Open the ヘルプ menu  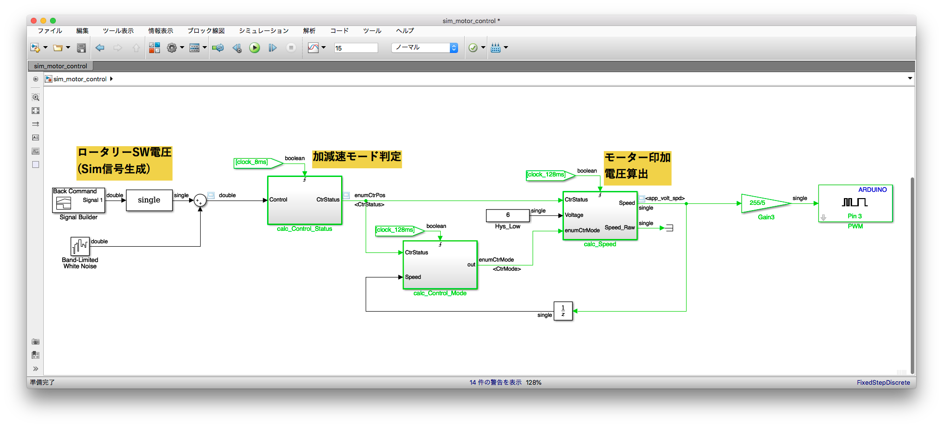pos(405,31)
